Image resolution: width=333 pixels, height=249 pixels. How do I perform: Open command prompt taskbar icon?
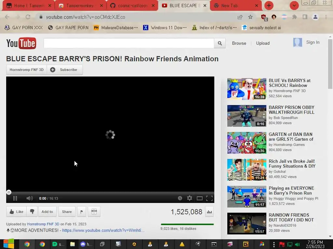214,244
